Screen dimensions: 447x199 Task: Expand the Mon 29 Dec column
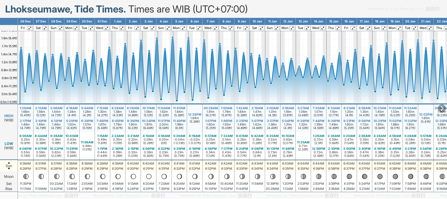pyautogui.click(x=76, y=28)
